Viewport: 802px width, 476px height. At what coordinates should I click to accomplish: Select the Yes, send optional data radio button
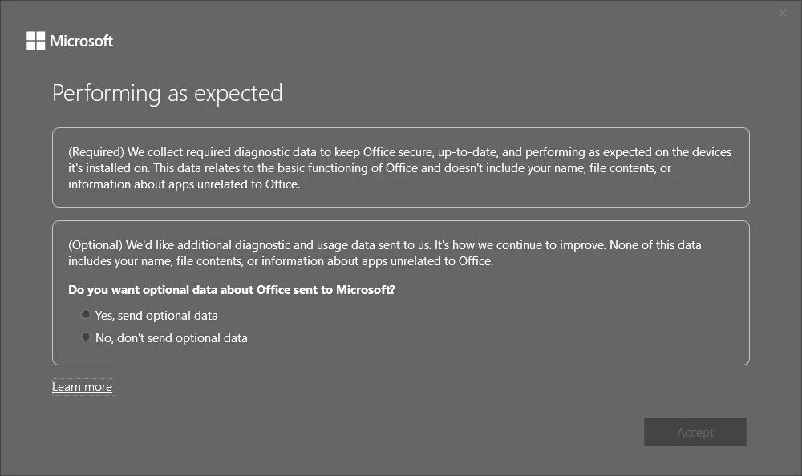(86, 315)
